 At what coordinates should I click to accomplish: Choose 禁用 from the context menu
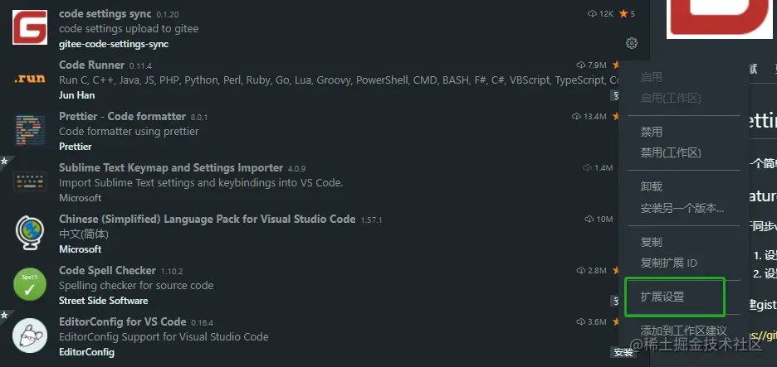click(x=651, y=132)
